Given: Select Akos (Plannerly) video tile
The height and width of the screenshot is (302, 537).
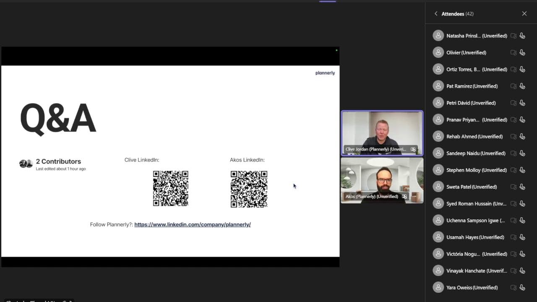Looking at the screenshot, I should (x=382, y=180).
